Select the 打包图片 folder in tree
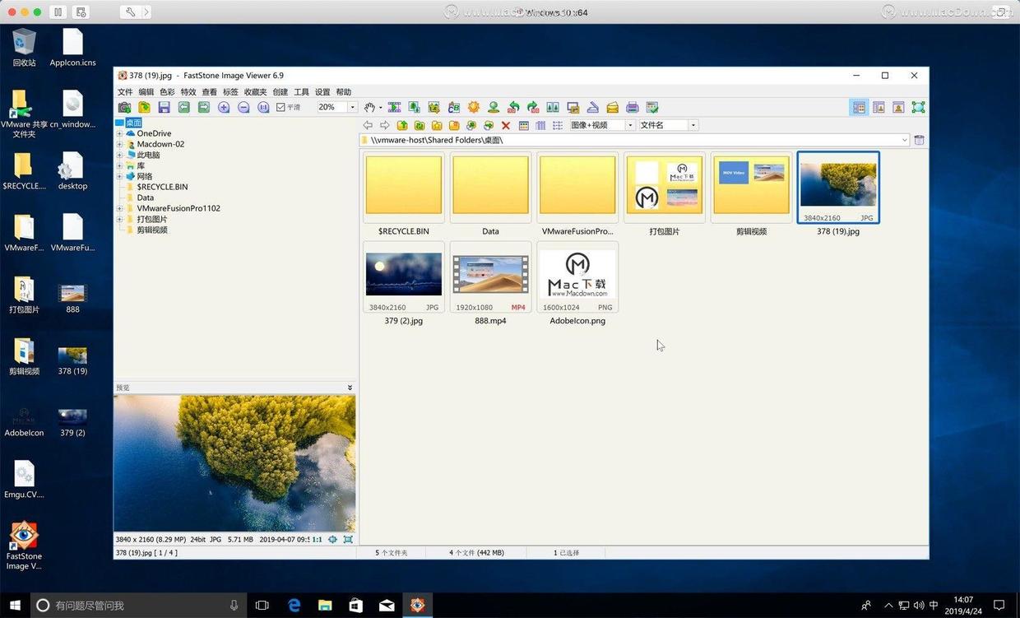 [152, 219]
